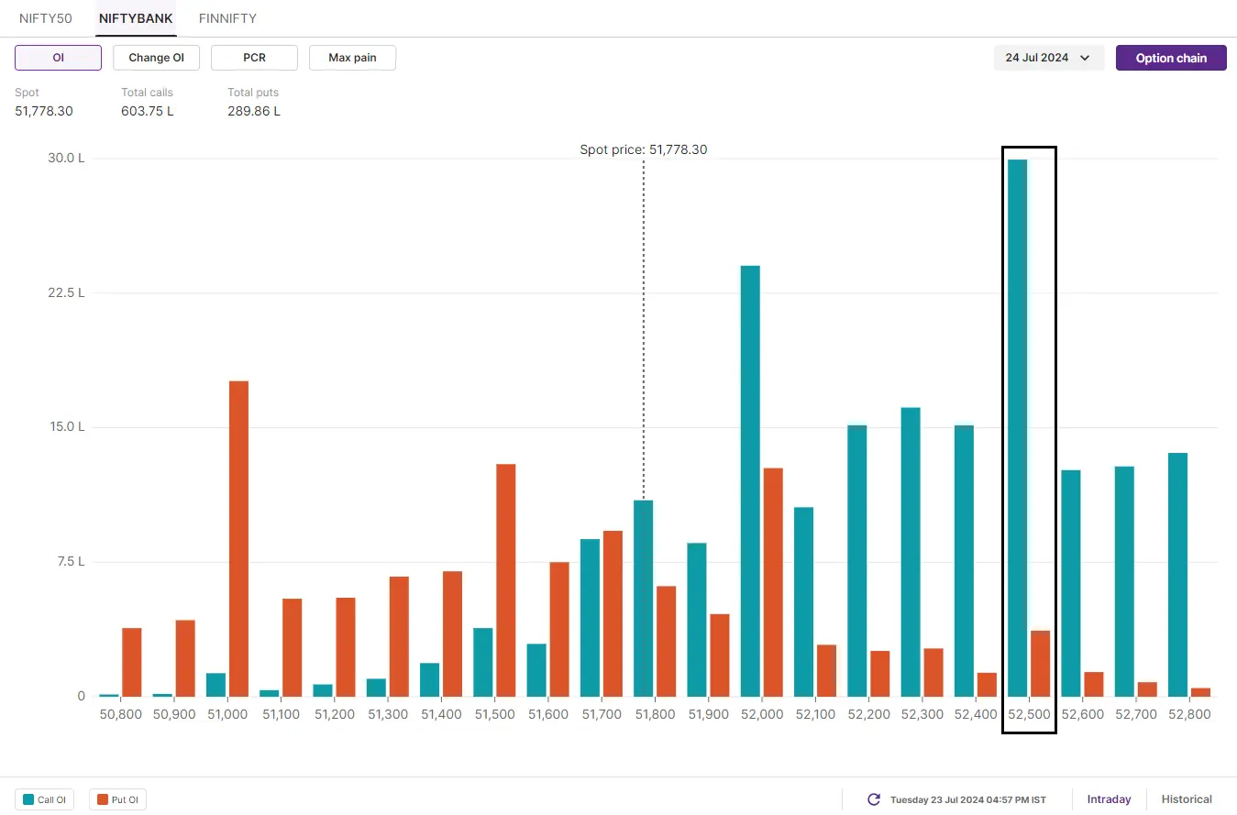Click the 52,800 strike axis label
The width and height of the screenshot is (1237, 815).
1189,714
